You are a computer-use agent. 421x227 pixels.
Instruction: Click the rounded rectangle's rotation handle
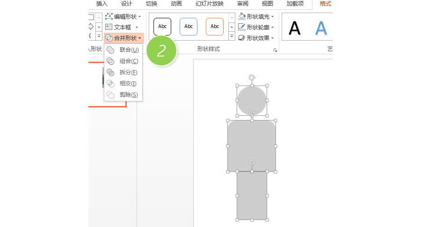252,112
